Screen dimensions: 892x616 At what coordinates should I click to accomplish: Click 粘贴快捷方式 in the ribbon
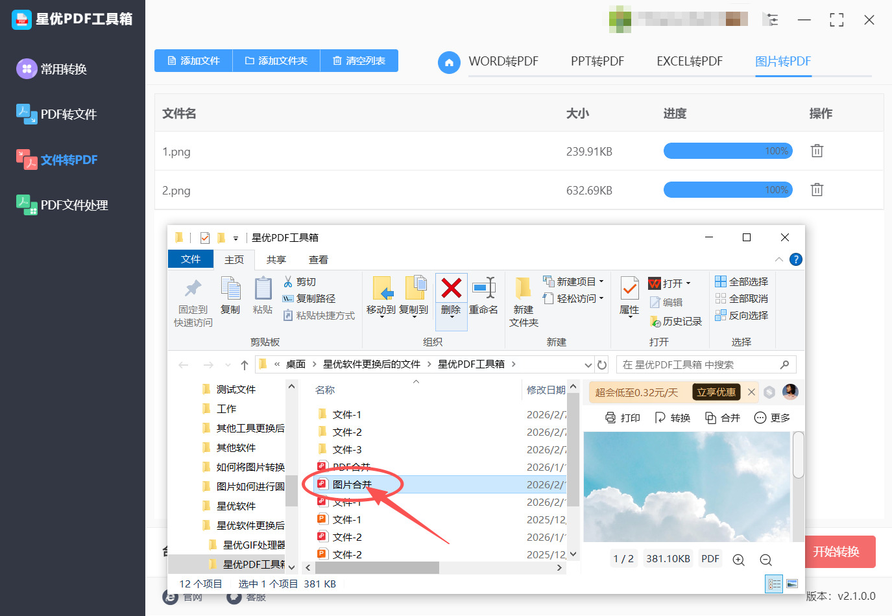tap(319, 316)
